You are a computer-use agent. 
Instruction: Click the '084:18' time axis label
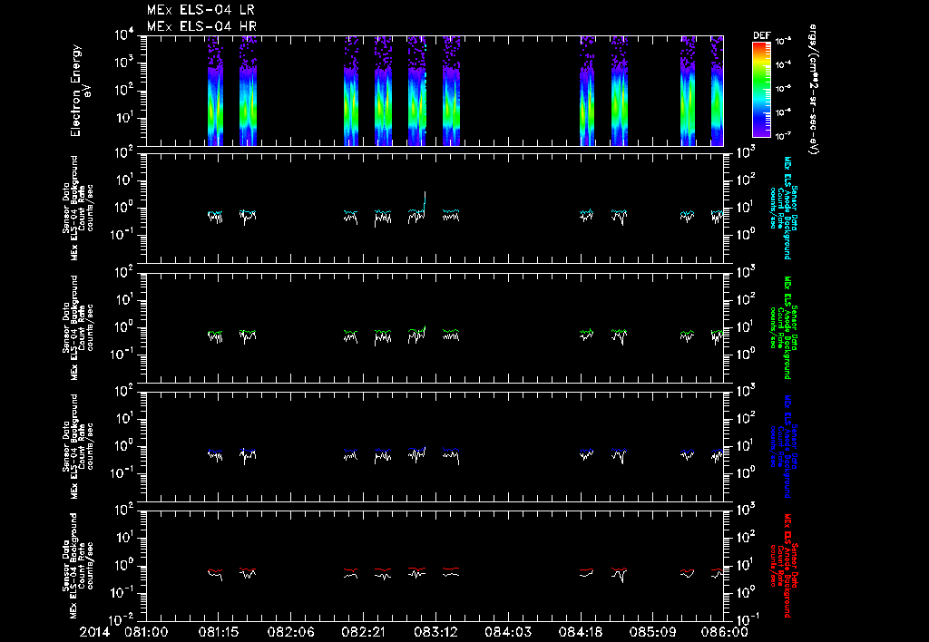[x=580, y=633]
